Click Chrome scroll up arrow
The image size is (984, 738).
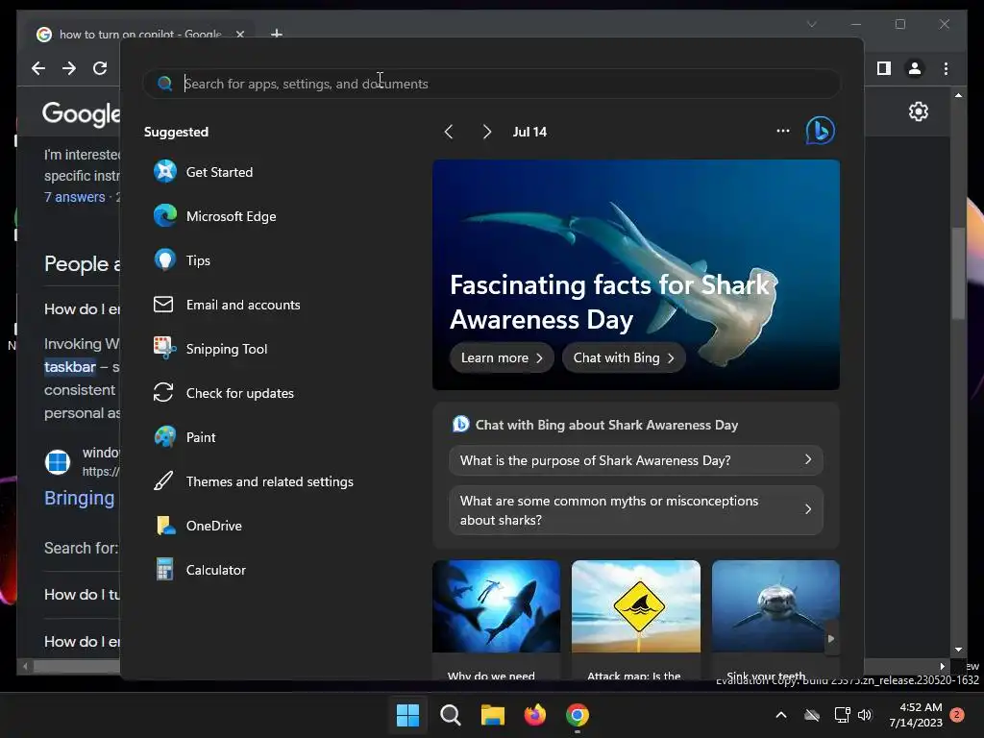pos(958,95)
